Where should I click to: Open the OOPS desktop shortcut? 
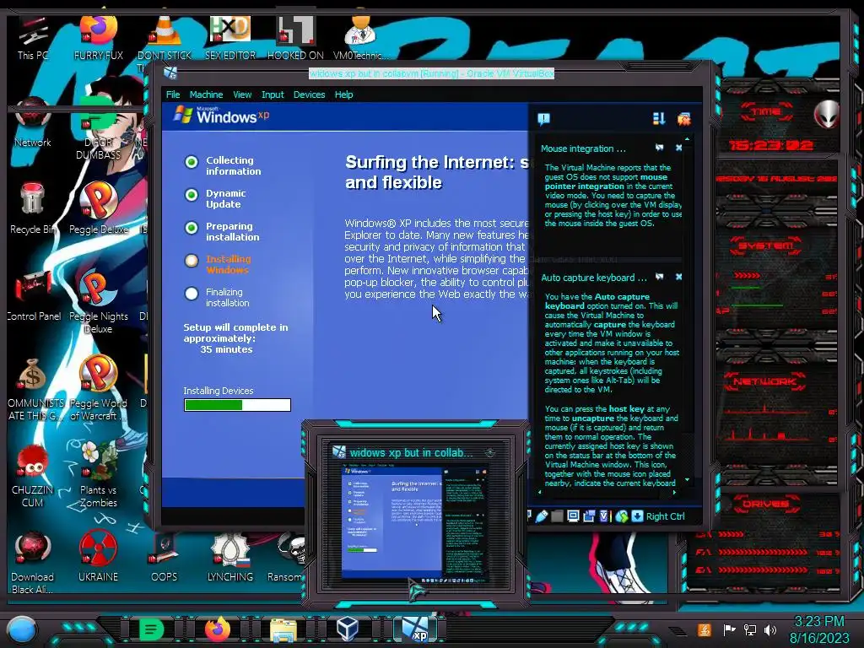click(165, 557)
